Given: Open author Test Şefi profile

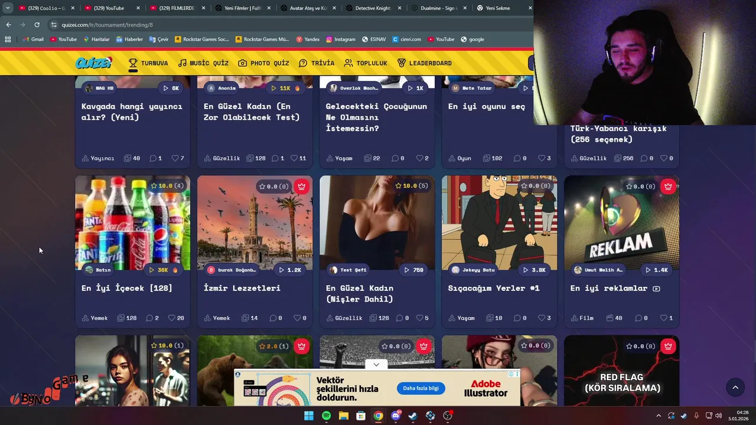Looking at the screenshot, I should (x=348, y=270).
